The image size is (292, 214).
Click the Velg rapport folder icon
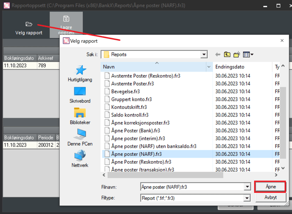[x=29, y=24]
